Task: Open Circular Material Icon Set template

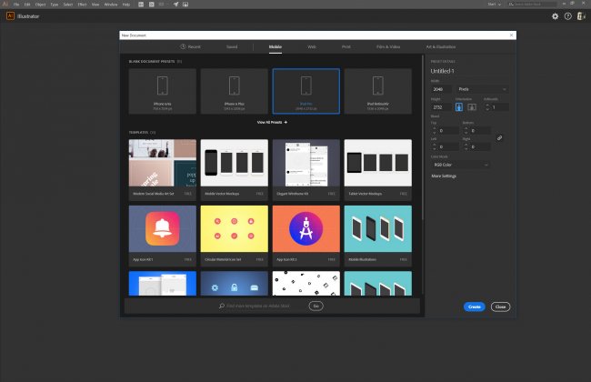Action: (x=235, y=236)
